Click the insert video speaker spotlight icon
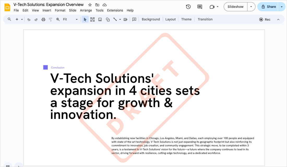Image resolution: width=287 pixels, height=167 pixels. click(x=125, y=19)
